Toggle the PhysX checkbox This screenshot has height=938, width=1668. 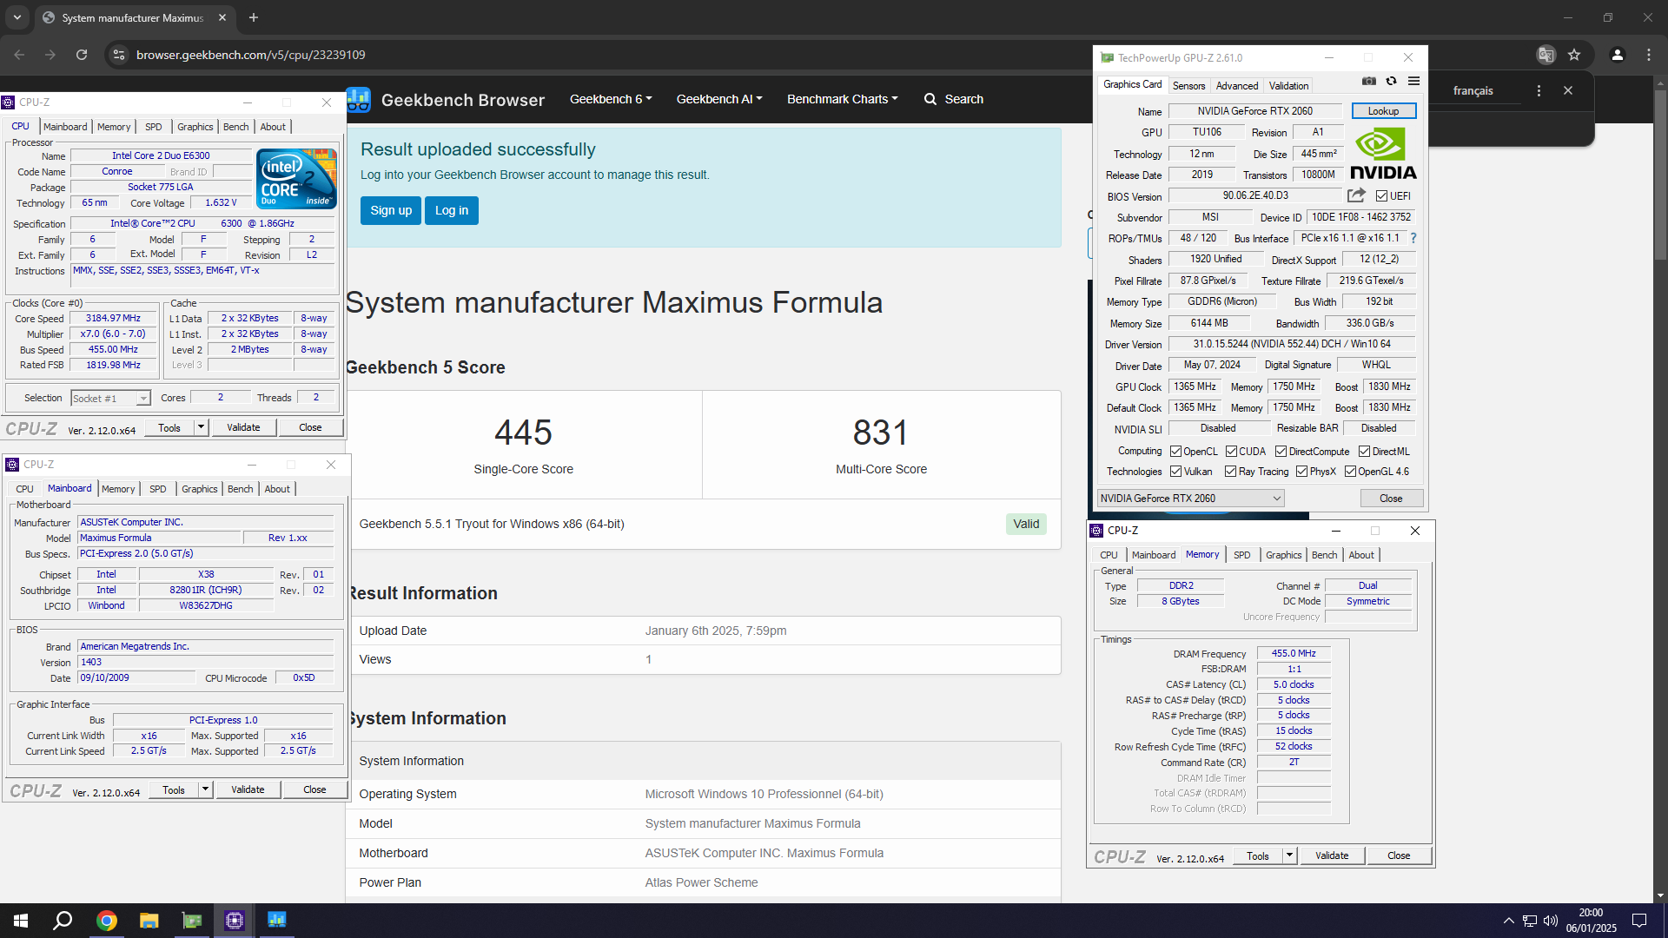tap(1301, 472)
